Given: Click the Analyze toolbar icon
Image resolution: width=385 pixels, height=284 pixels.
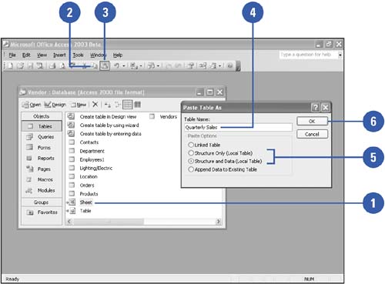Looking at the screenshot, I should pyautogui.click(x=152, y=66).
